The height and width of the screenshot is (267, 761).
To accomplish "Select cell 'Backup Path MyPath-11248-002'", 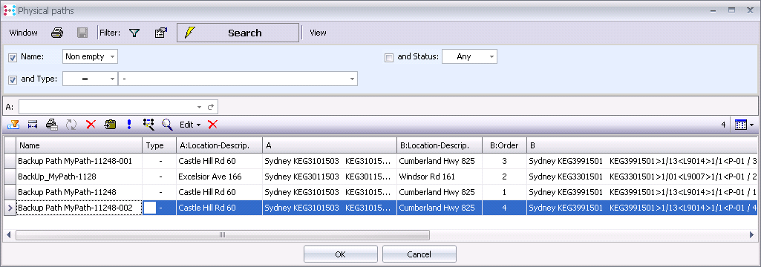I will click(79, 208).
